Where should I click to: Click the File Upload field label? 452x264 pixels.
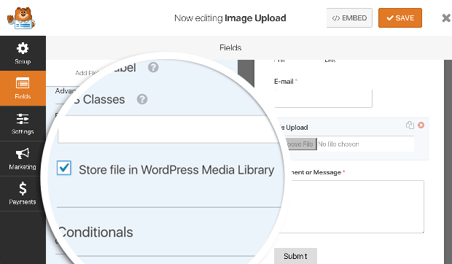click(294, 128)
